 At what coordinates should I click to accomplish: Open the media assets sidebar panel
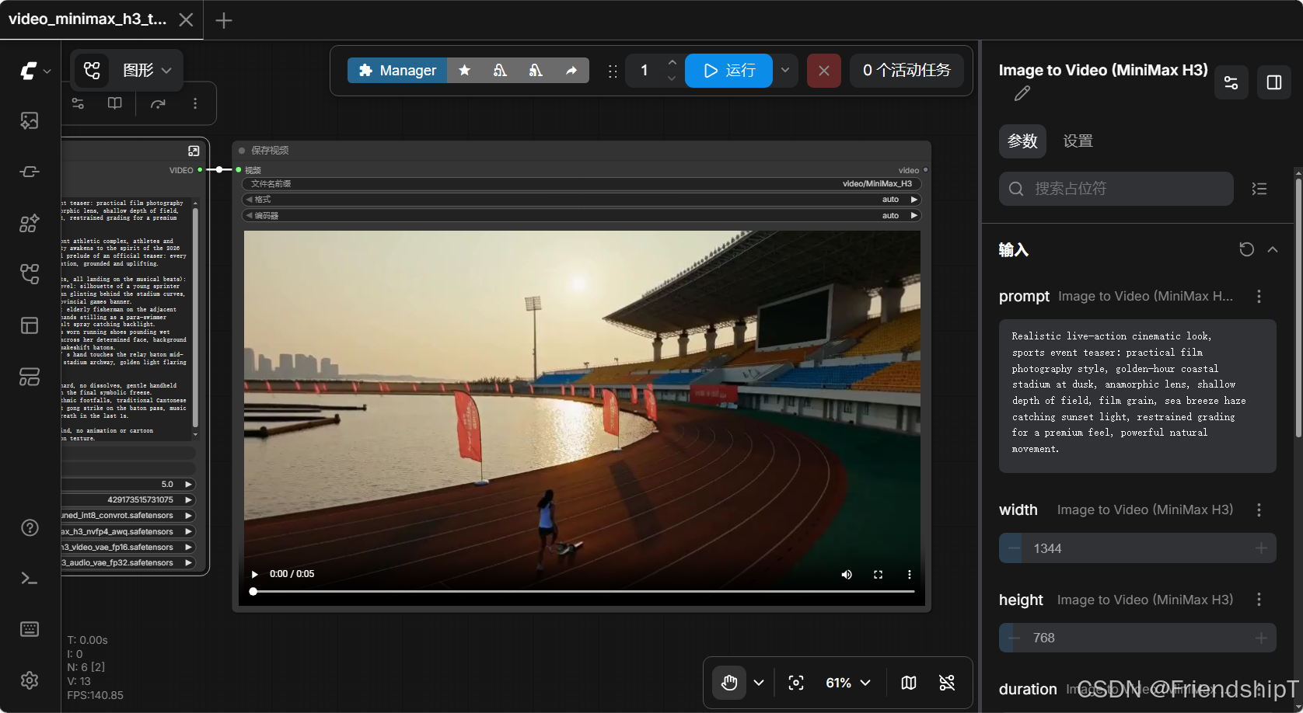30,120
